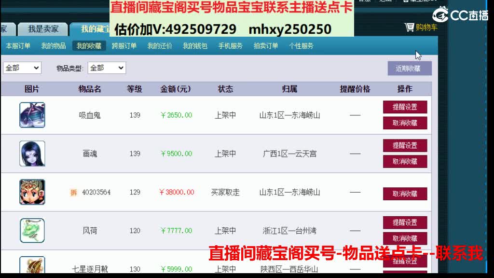The height and width of the screenshot is (278, 494).
Task: Click the 七星逐月靴 boots icon
Action: coord(32,265)
